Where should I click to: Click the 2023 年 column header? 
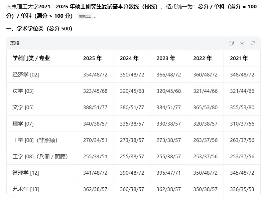[166, 58]
